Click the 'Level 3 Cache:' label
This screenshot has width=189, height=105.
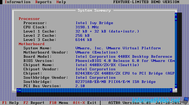click(x=40, y=40)
